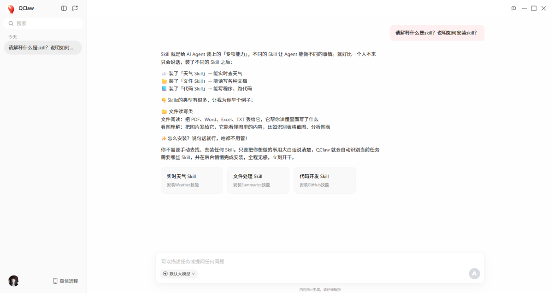Click the chevron arrow next to 默认大模型
This screenshot has width=553, height=293.
tap(194, 274)
